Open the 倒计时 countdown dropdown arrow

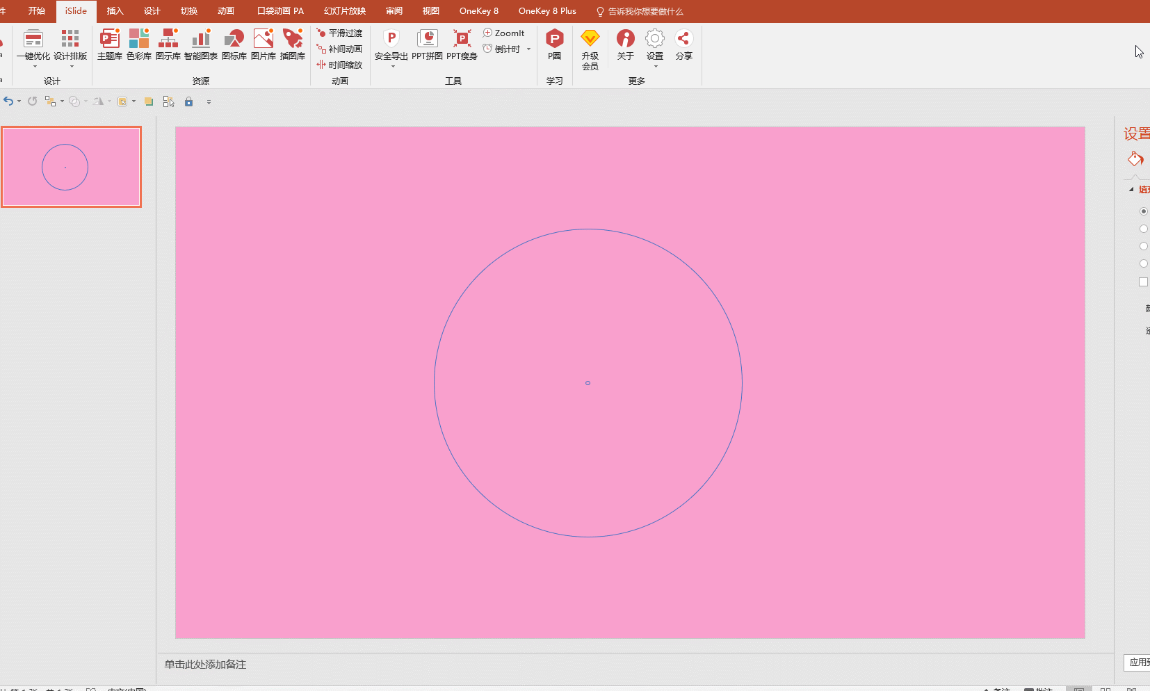(x=529, y=49)
